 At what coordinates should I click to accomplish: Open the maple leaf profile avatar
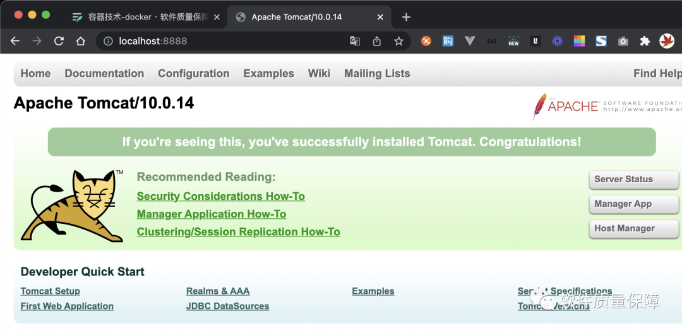tap(667, 41)
